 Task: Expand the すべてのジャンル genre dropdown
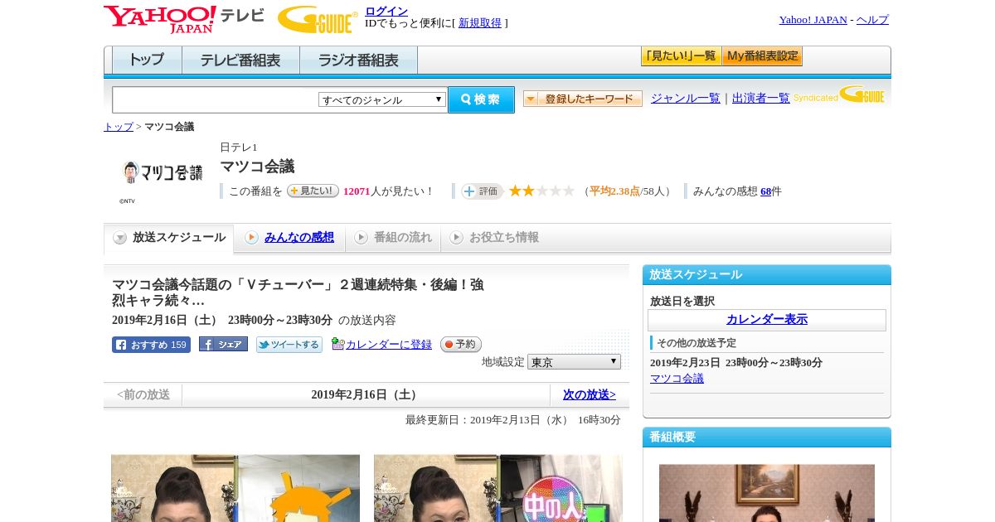382,99
